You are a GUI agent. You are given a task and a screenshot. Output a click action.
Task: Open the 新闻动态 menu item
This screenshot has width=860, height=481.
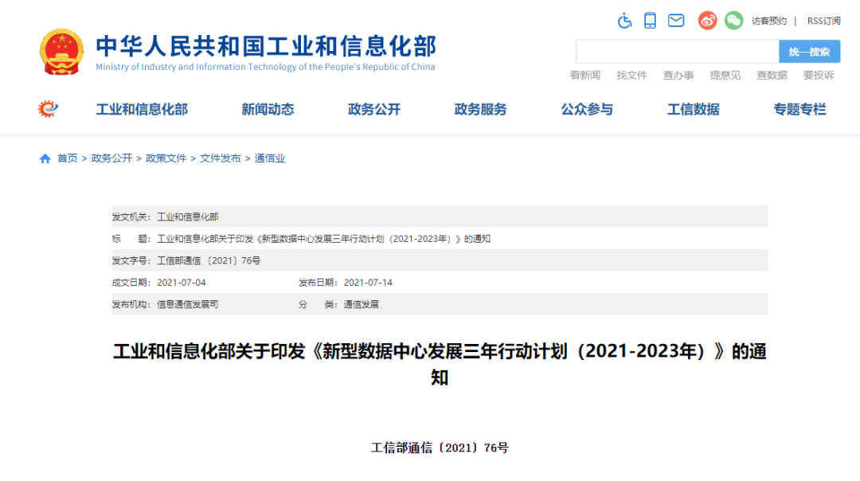pyautogui.click(x=268, y=109)
